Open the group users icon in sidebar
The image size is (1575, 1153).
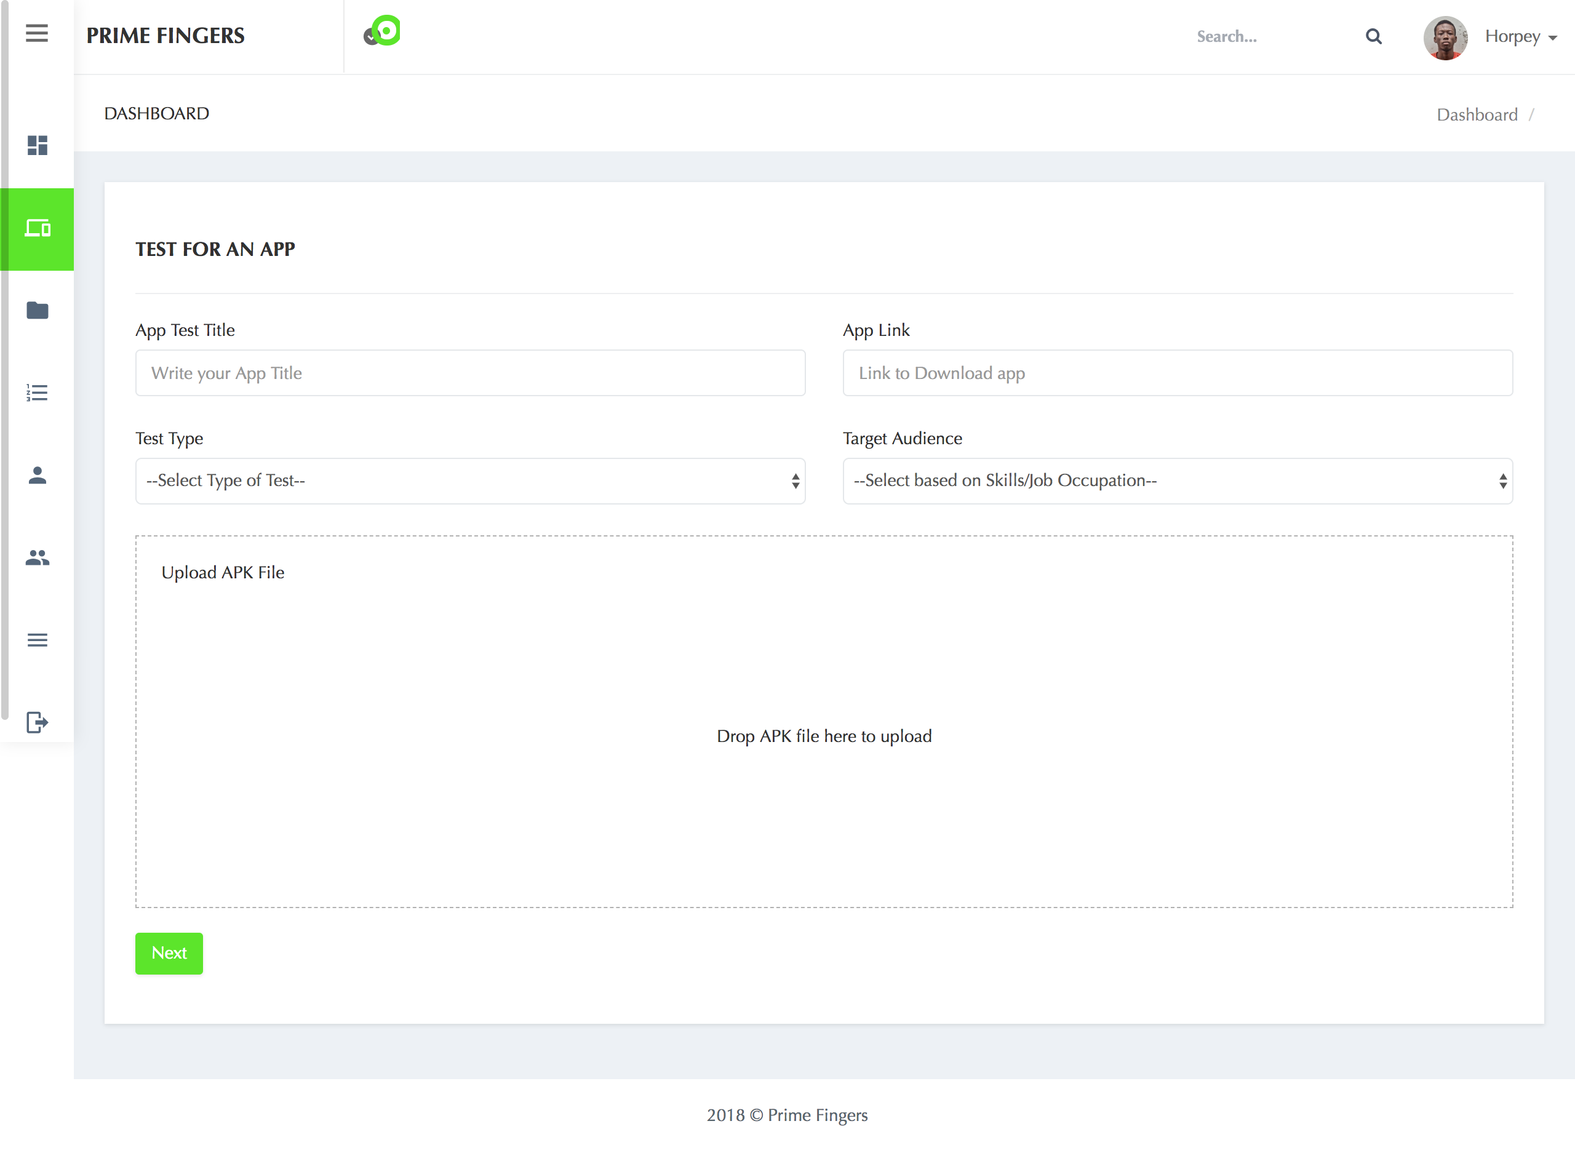pos(37,557)
